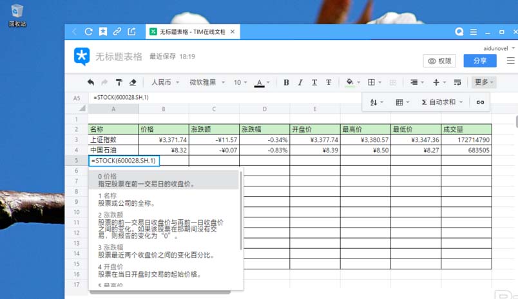The width and height of the screenshot is (518, 299).
Task: Select column A header
Action: pyautogui.click(x=113, y=109)
